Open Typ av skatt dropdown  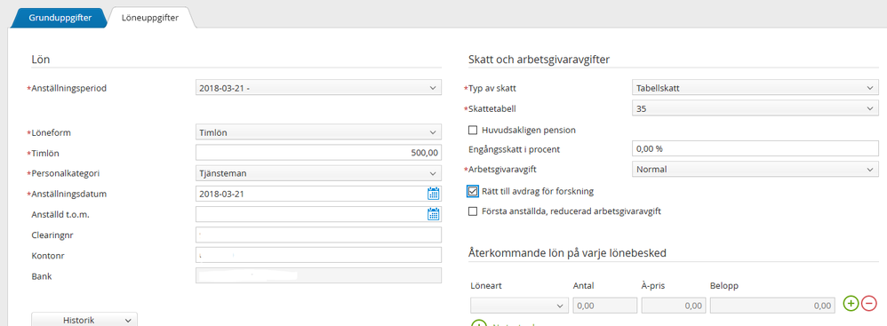pos(755,88)
